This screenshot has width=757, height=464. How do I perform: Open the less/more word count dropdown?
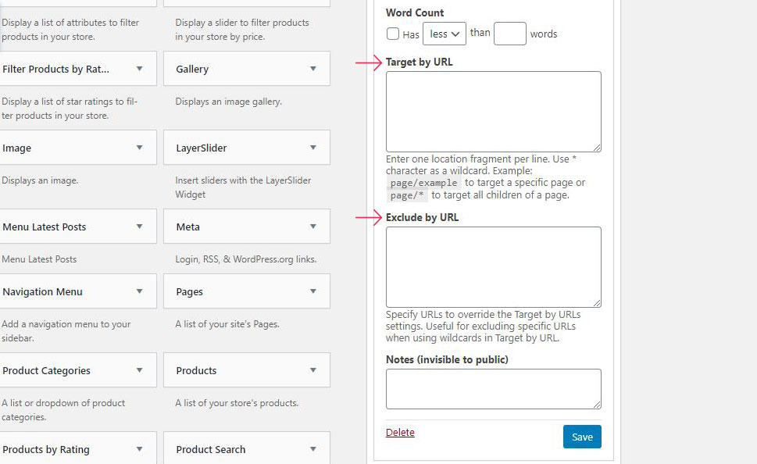click(445, 34)
